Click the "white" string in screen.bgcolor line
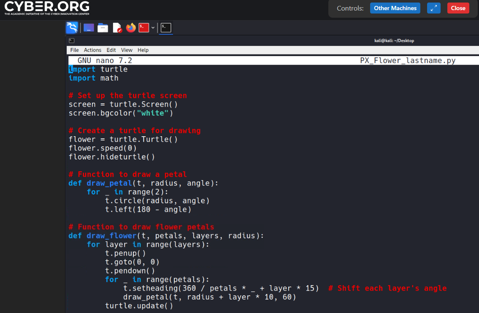The width and height of the screenshot is (479, 313). tap(155, 113)
